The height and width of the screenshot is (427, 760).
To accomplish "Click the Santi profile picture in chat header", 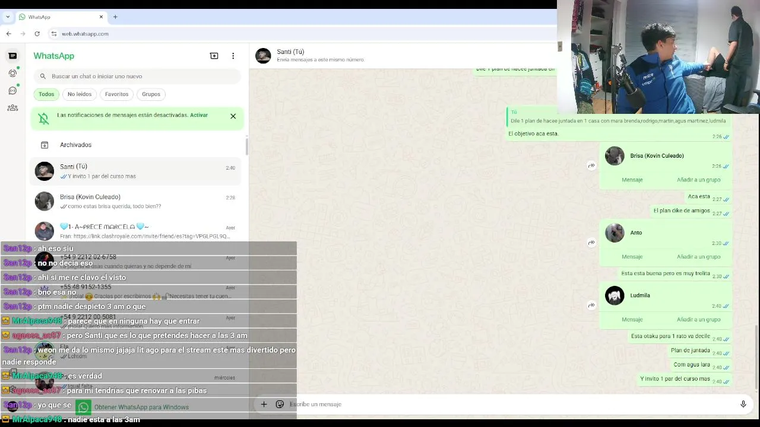I will (263, 56).
